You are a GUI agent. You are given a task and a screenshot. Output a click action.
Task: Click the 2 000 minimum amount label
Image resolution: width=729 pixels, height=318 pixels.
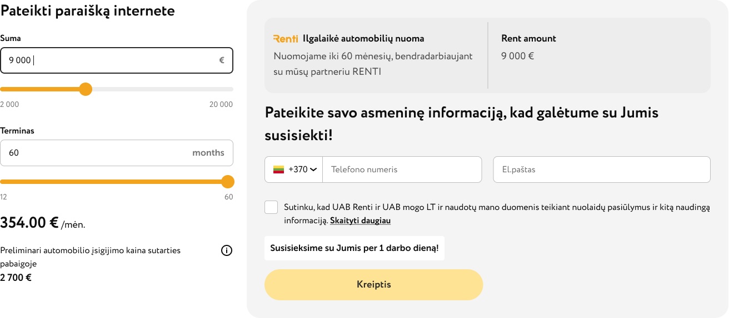coord(9,105)
